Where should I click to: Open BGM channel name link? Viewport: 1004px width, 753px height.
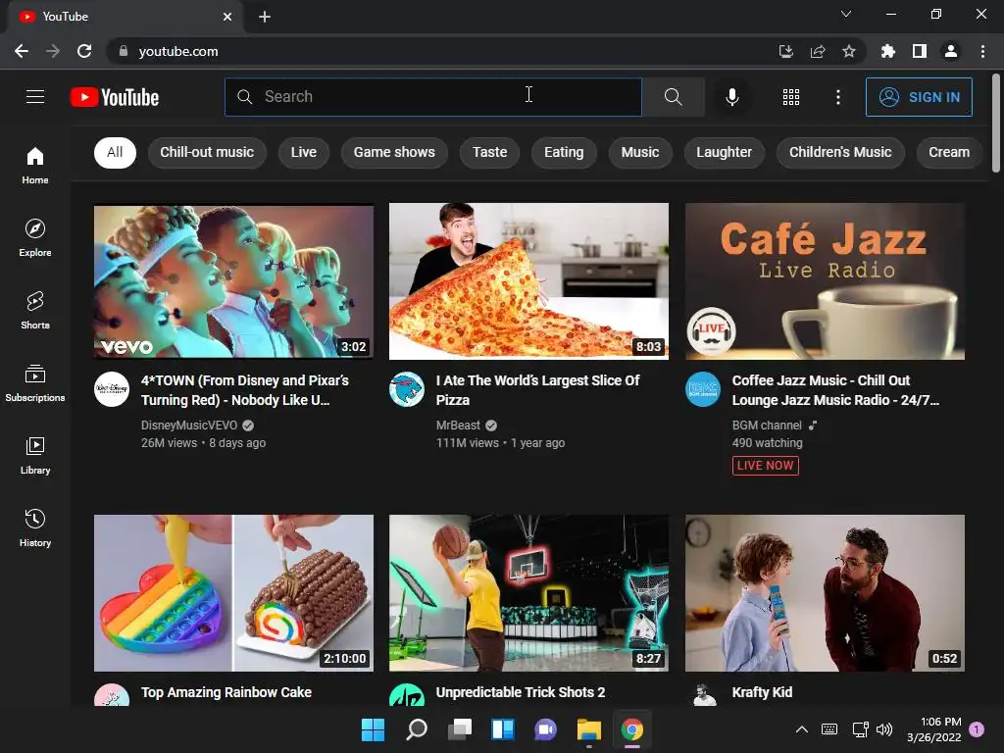pos(767,426)
